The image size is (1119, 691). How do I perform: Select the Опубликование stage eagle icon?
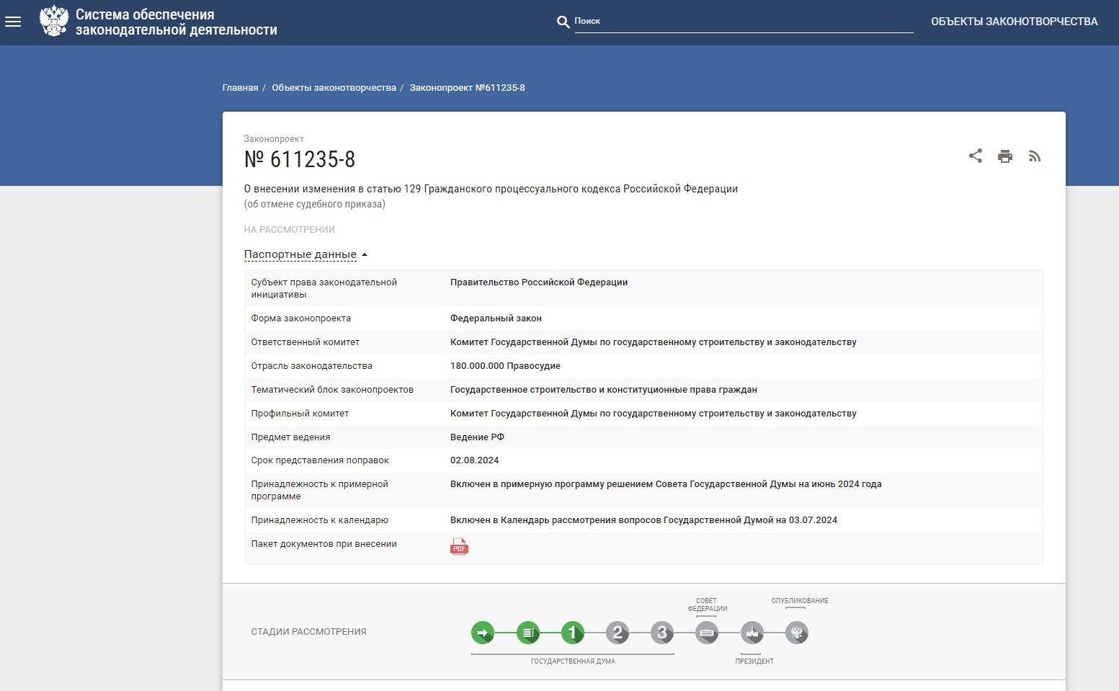(796, 633)
